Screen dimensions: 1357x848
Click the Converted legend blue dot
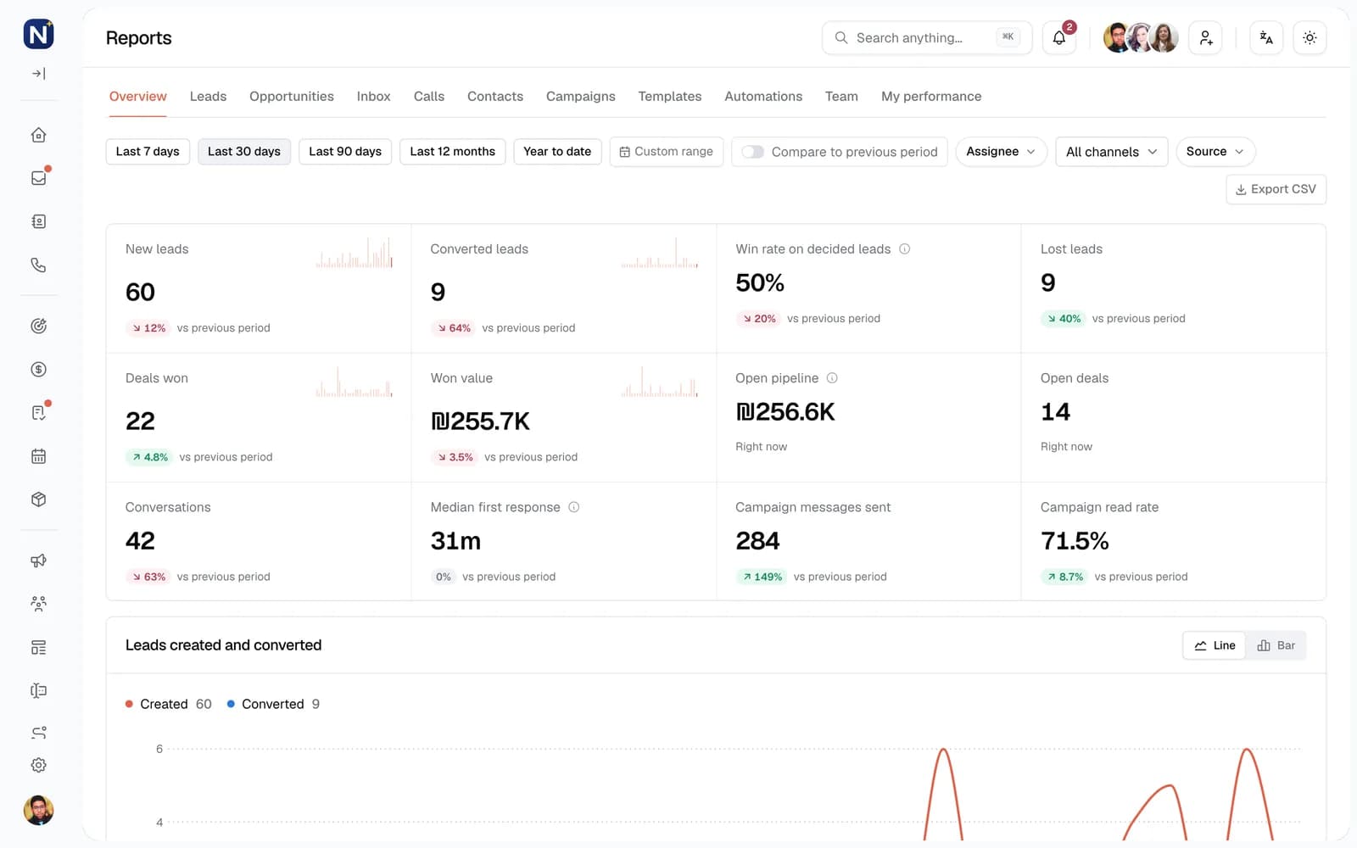[x=231, y=704]
